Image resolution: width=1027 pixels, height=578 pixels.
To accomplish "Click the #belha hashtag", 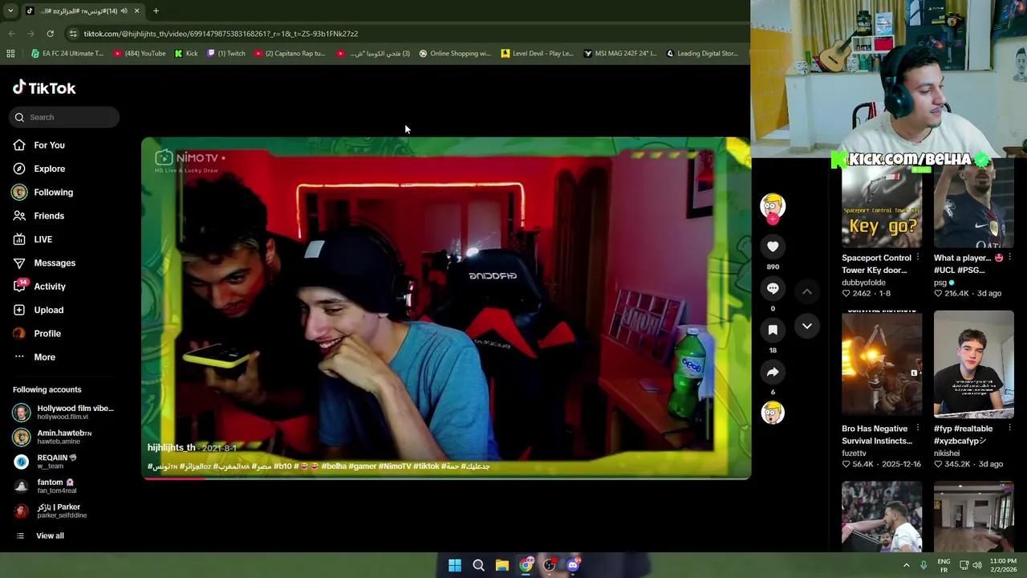I will tap(335, 466).
